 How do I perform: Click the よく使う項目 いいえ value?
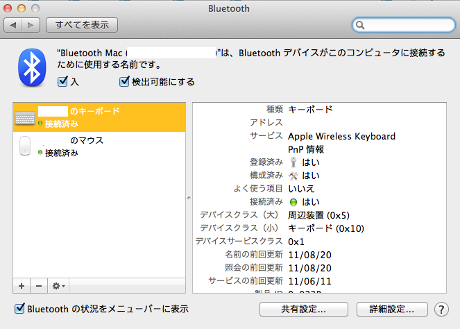point(301,189)
